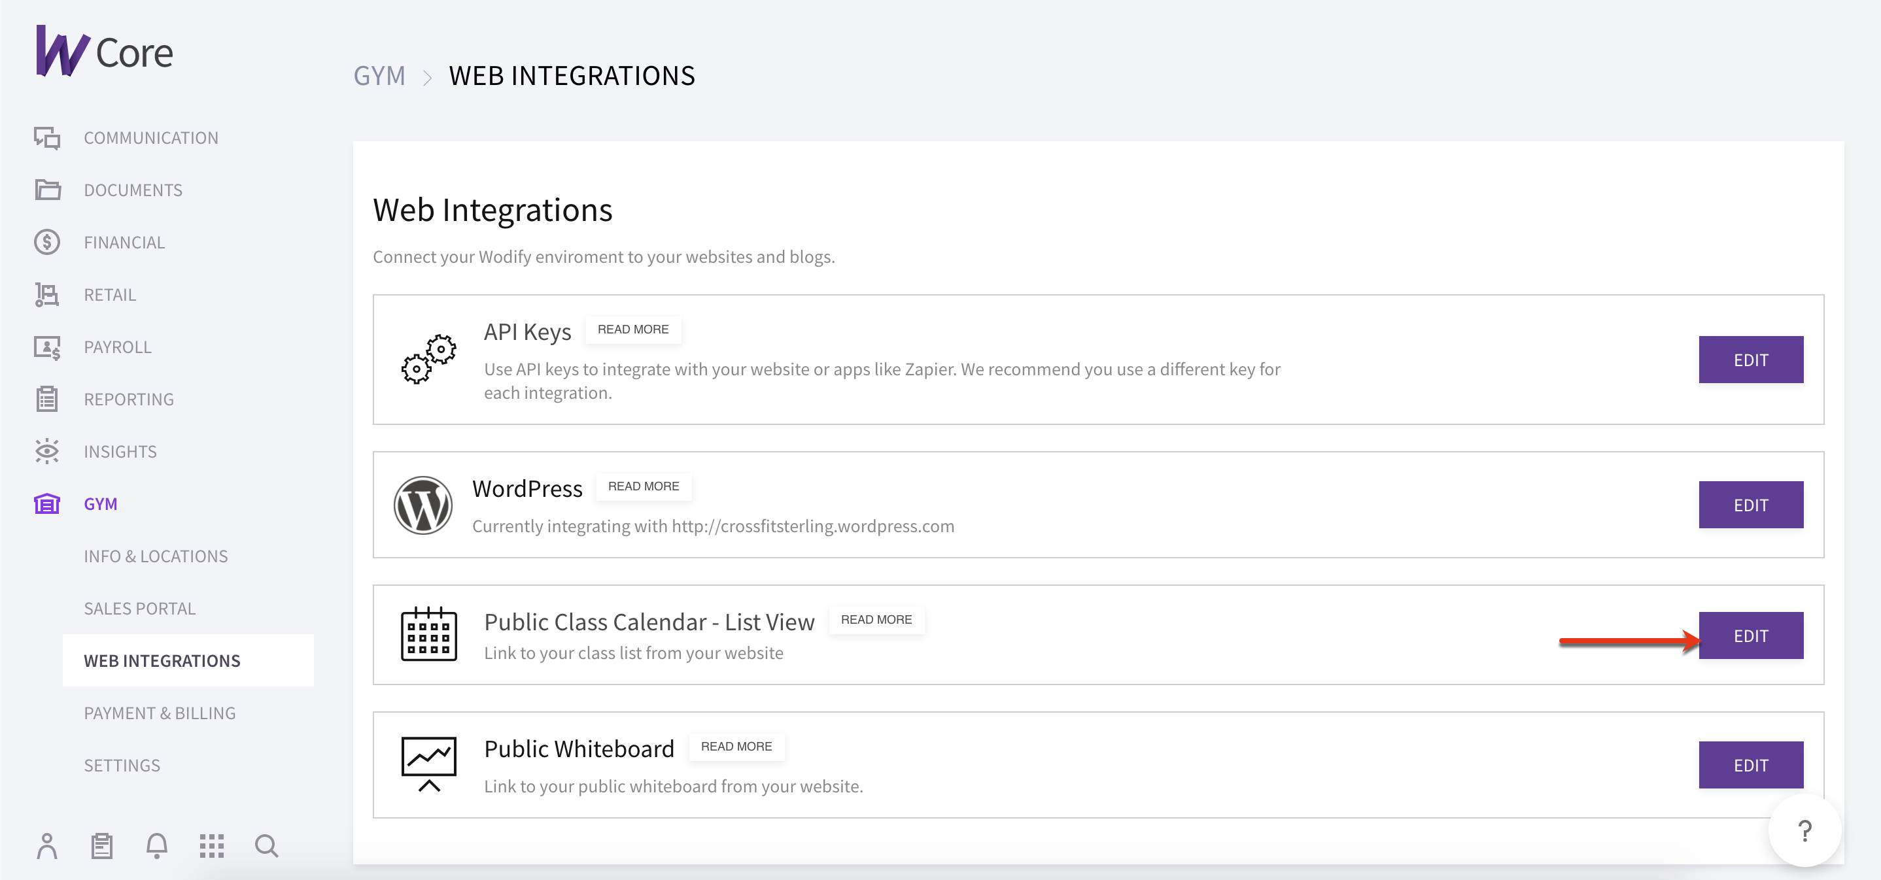This screenshot has height=880, width=1881.
Task: Open Communication via its chat icon
Action: pos(48,138)
